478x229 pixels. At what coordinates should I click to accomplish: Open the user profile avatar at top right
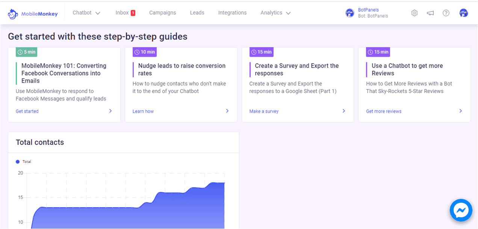tap(464, 13)
